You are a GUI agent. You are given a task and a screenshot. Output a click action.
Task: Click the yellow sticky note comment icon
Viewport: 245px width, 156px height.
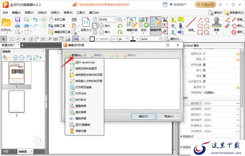point(180,20)
